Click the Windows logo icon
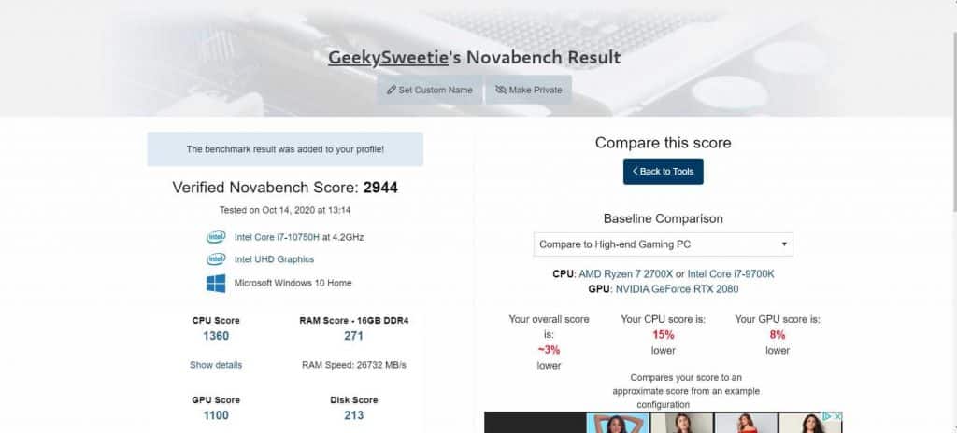This screenshot has width=957, height=433. tap(216, 283)
